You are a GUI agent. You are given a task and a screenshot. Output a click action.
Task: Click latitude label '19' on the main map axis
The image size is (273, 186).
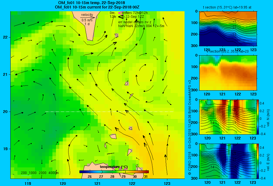(5, 149)
